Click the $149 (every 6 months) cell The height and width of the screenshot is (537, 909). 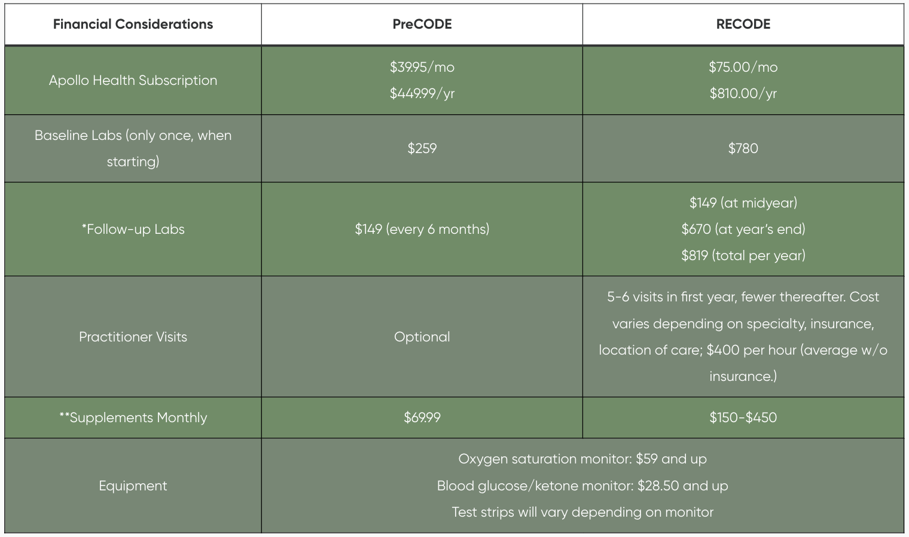(422, 229)
